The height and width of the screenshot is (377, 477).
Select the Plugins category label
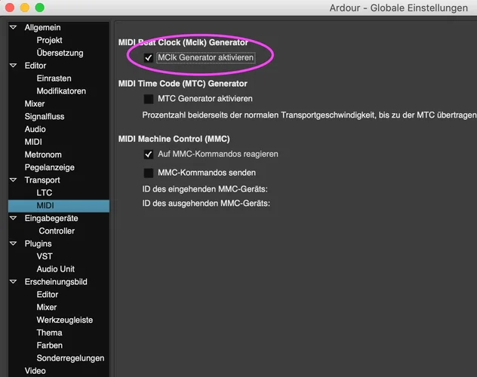coord(38,244)
